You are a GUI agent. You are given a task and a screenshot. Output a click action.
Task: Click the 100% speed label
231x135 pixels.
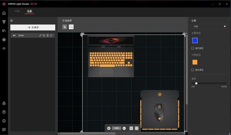(x=224, y=87)
